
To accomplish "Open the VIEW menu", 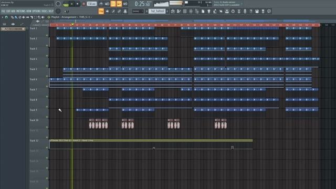I will [x=28, y=11].
